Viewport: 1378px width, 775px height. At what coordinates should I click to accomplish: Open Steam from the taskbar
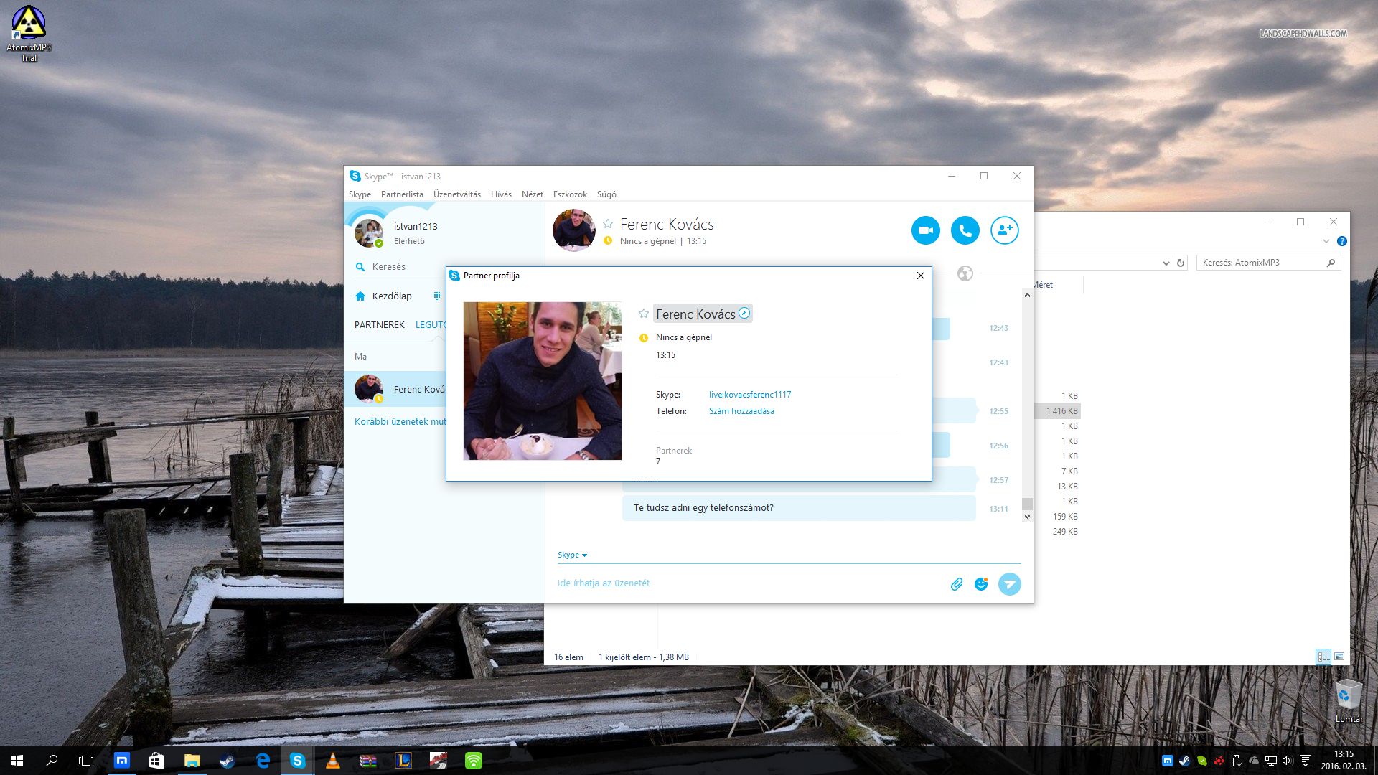[228, 761]
